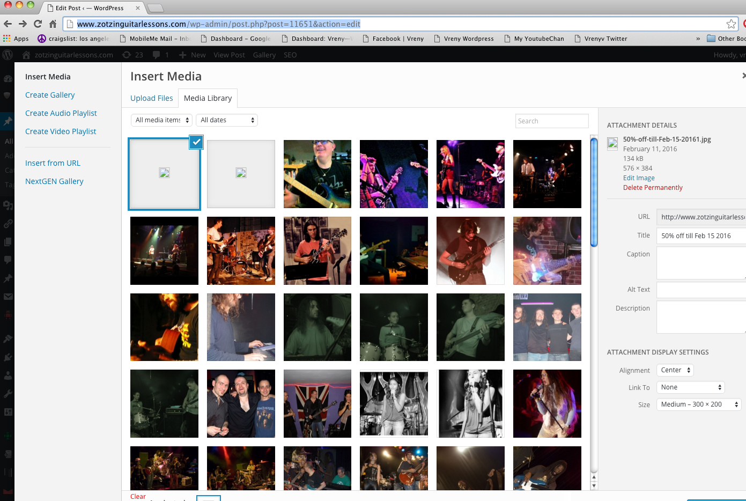746x501 pixels.
Task: Open the All media items dropdown
Action: click(163, 120)
